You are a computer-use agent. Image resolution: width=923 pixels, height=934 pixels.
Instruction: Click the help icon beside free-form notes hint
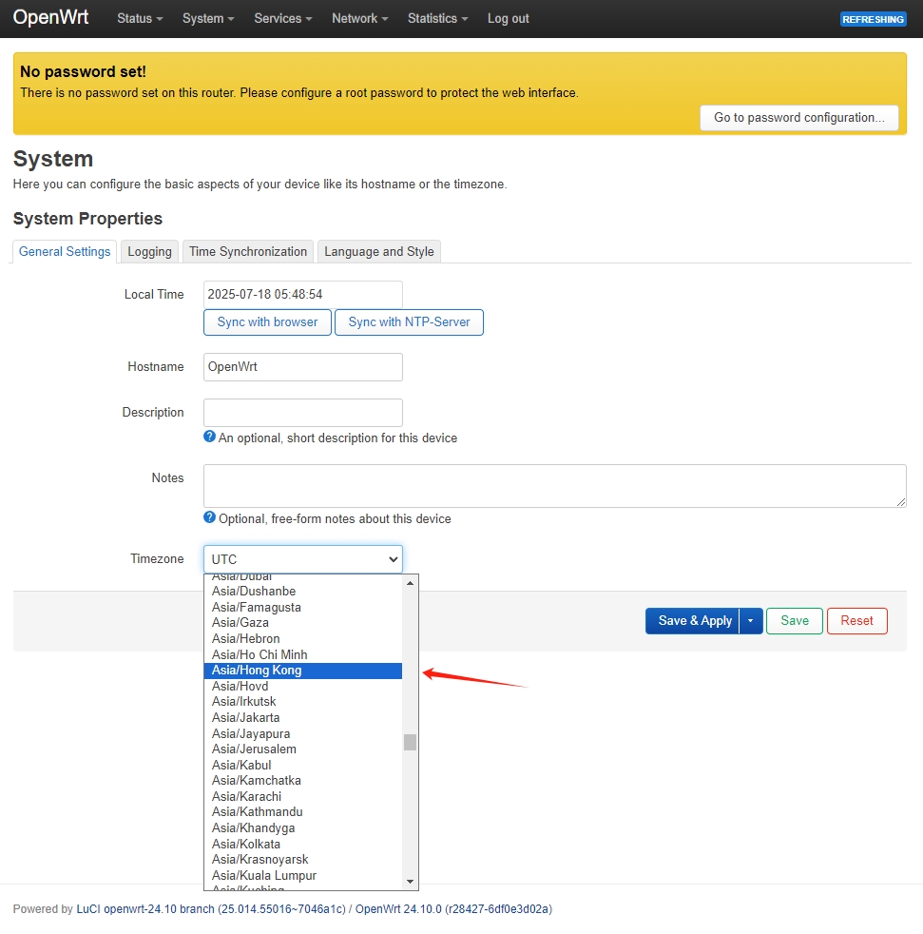(210, 517)
